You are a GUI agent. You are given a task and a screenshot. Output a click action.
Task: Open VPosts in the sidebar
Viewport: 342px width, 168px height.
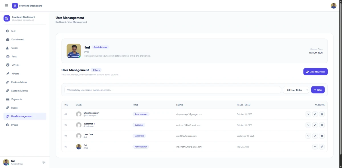(25, 65)
